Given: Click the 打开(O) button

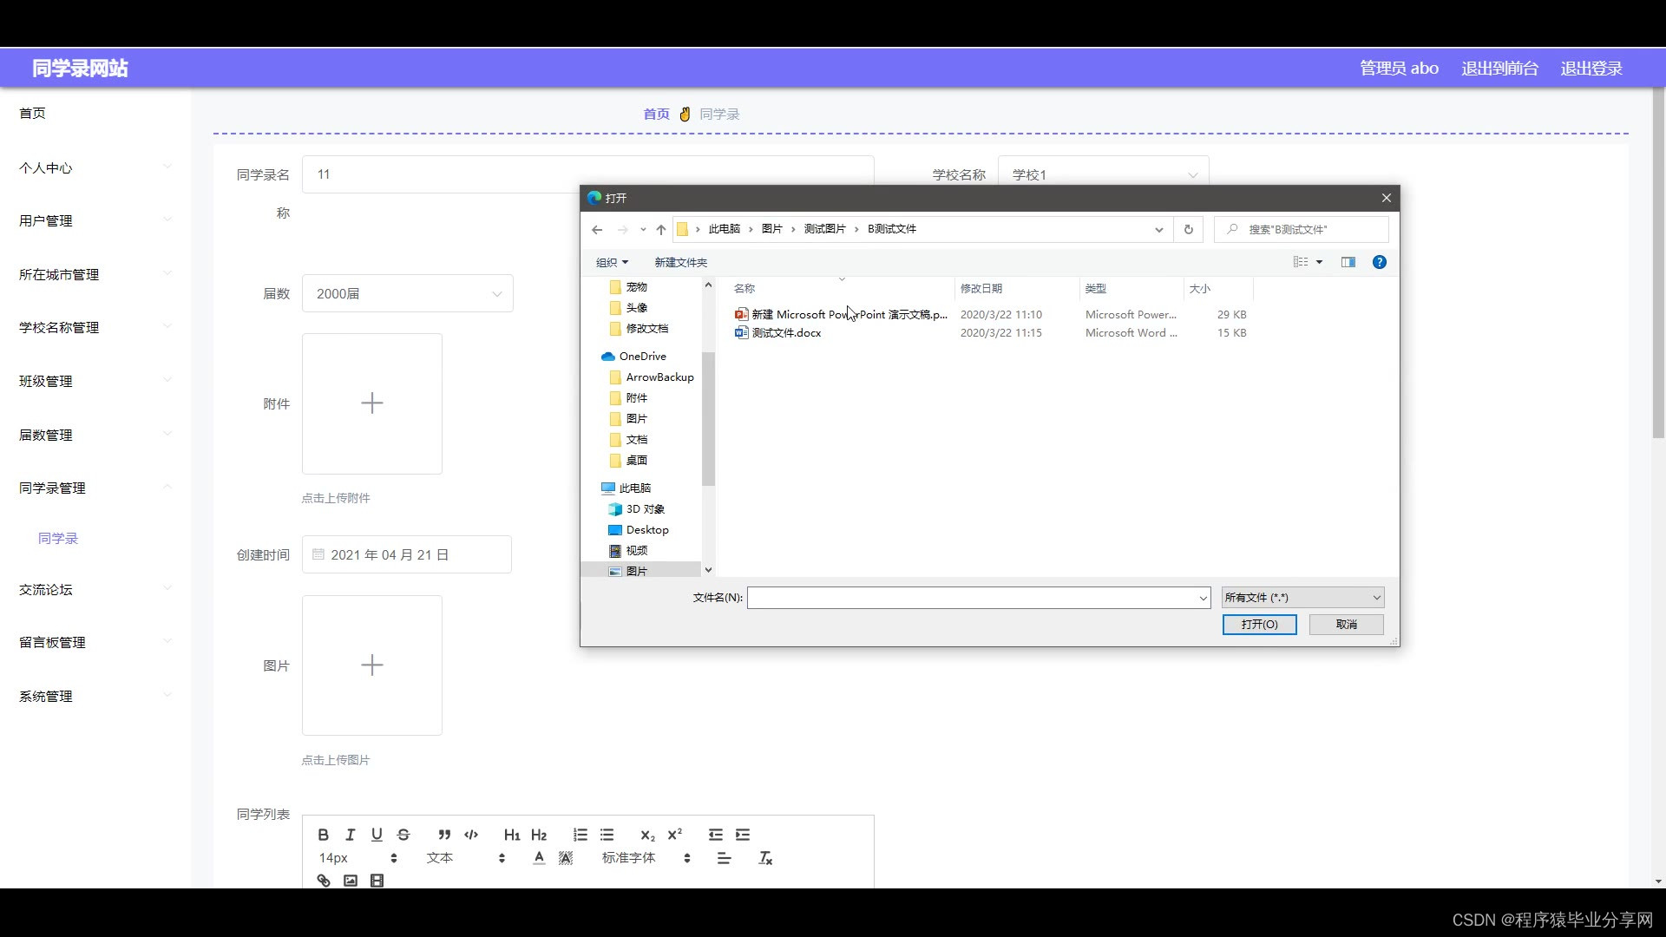Looking at the screenshot, I should [x=1258, y=625].
